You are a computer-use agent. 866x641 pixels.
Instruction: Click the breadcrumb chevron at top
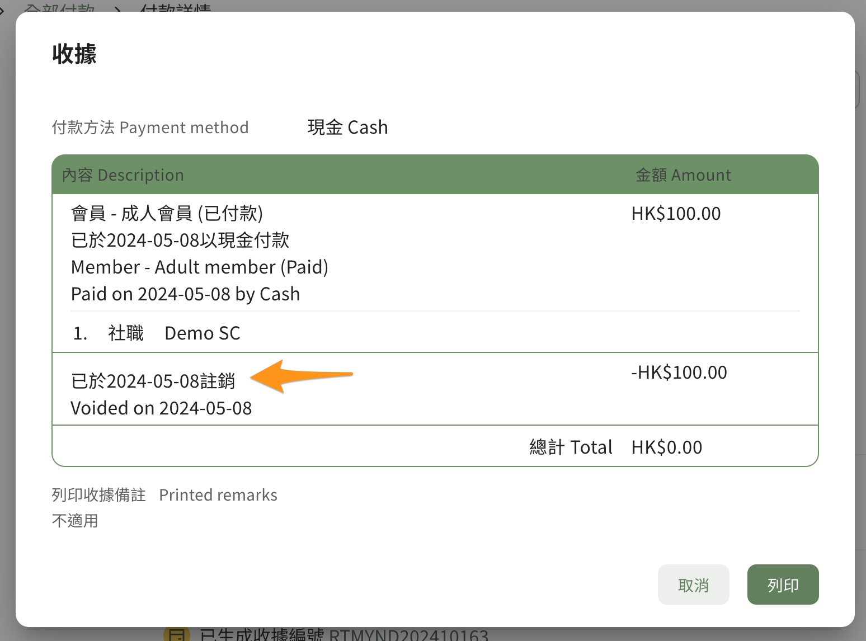pos(118,9)
